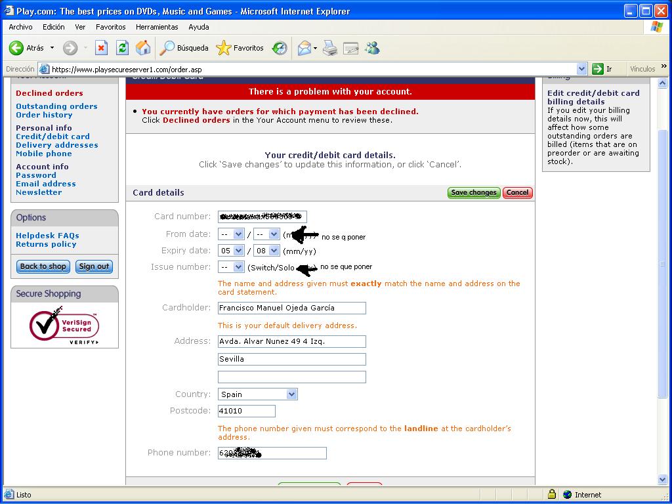Click the Ir go button

coord(602,69)
